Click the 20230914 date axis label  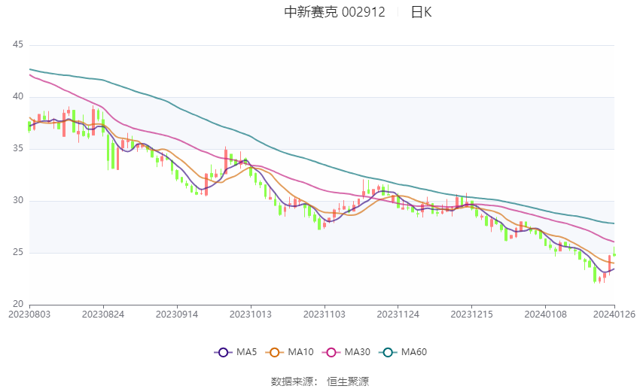pyautogui.click(x=177, y=315)
